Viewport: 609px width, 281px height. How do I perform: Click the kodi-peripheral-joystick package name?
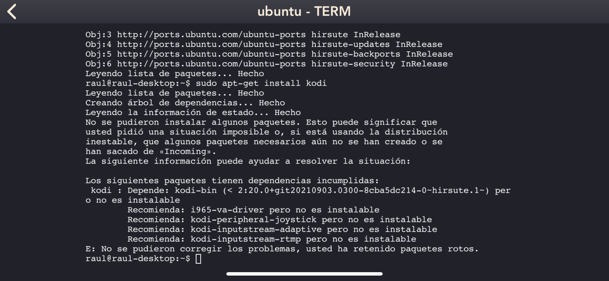click(253, 220)
